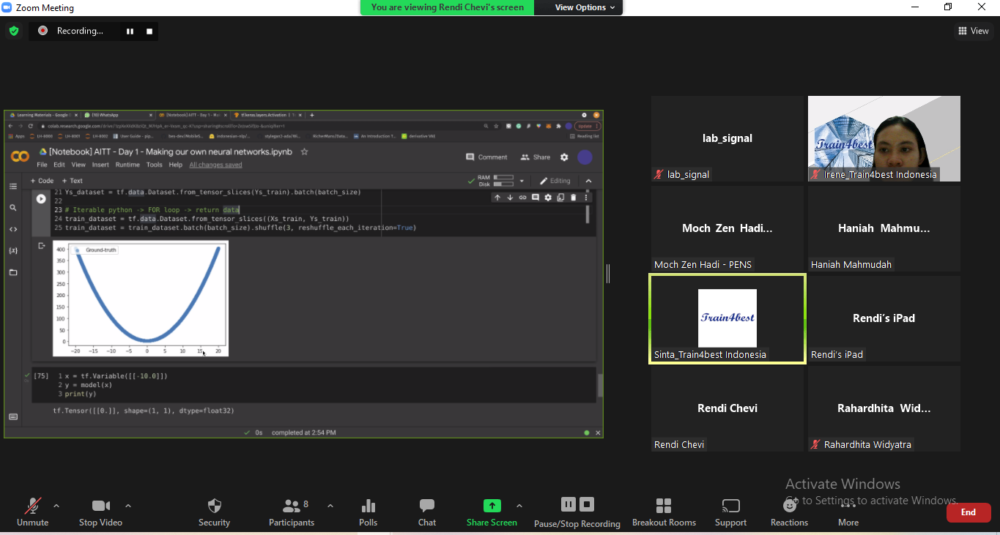Click the Colab Comment button
The image size is (1000, 535).
[x=486, y=157]
